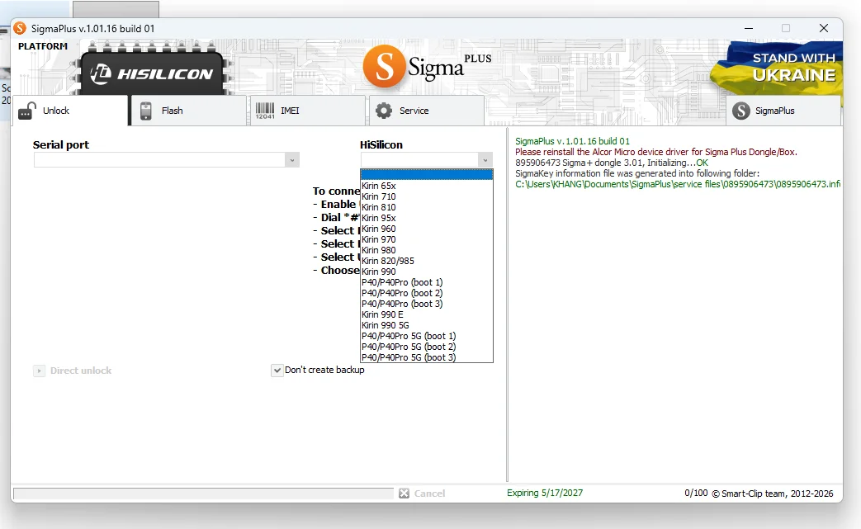Click the Direct unlock button
The width and height of the screenshot is (861, 529).
(x=73, y=371)
